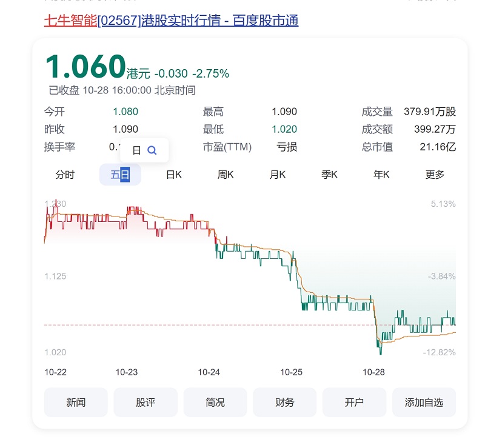Image resolution: width=485 pixels, height=442 pixels.
Task: Click the 10-25 date marker on chart
Action: pyautogui.click(x=291, y=372)
